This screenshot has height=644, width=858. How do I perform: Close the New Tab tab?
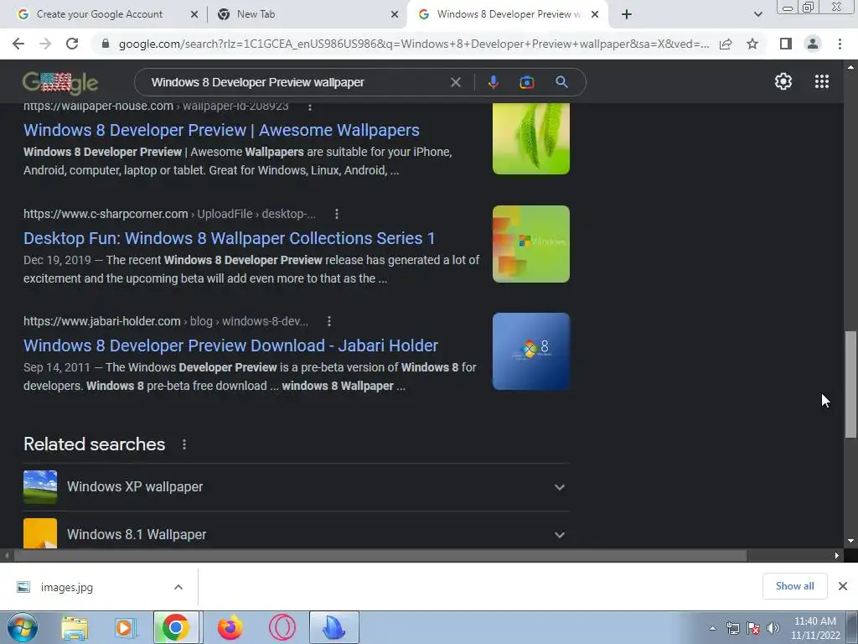395,14
